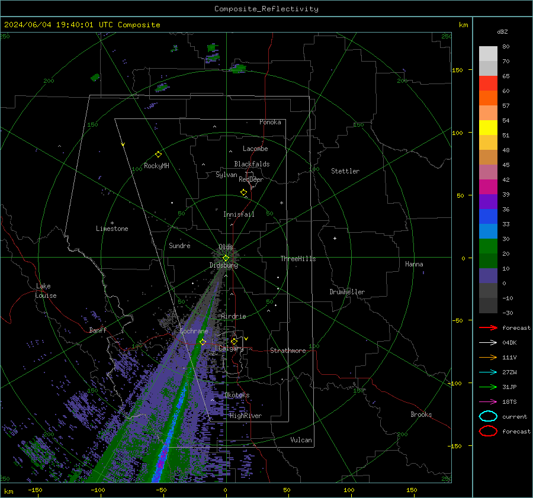Click the Blackfalds city label
This screenshot has height=498, width=533.
coord(252,164)
